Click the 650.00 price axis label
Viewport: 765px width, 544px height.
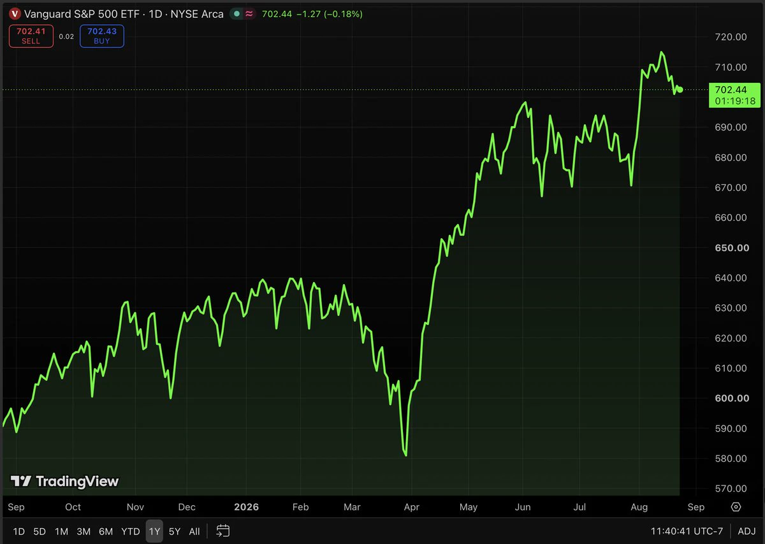click(x=732, y=248)
